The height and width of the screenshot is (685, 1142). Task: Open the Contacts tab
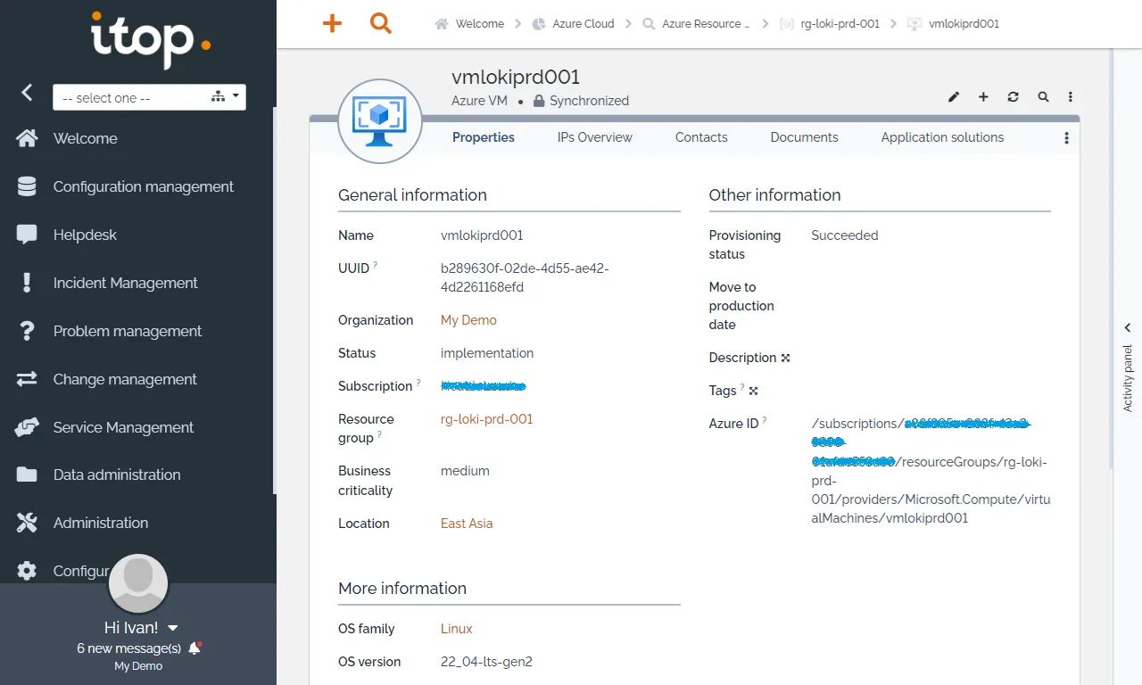[701, 137]
